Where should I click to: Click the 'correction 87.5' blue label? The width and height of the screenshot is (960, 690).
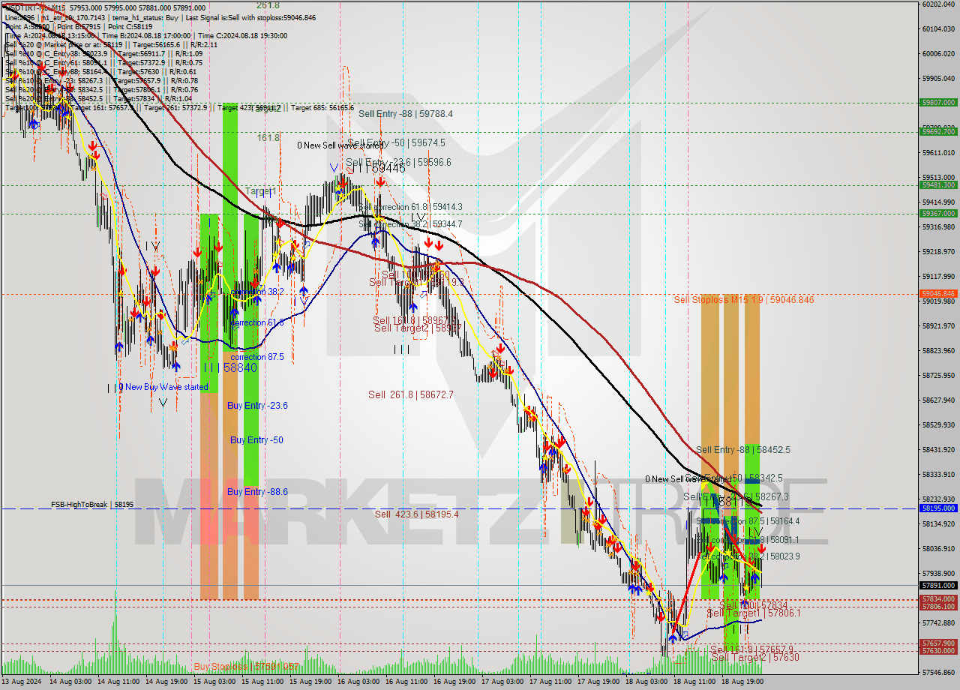click(x=257, y=357)
